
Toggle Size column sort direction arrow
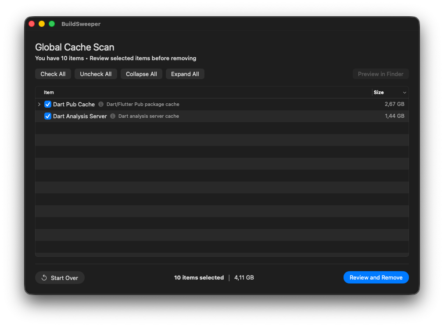405,93
